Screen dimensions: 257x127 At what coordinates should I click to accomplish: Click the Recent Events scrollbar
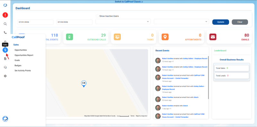tap(208, 77)
